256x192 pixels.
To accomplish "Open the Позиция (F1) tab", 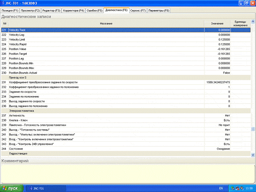I will point(10,10).
